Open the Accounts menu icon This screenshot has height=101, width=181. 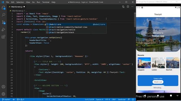(3, 87)
